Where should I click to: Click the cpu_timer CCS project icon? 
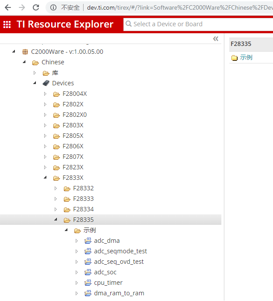click(88, 283)
